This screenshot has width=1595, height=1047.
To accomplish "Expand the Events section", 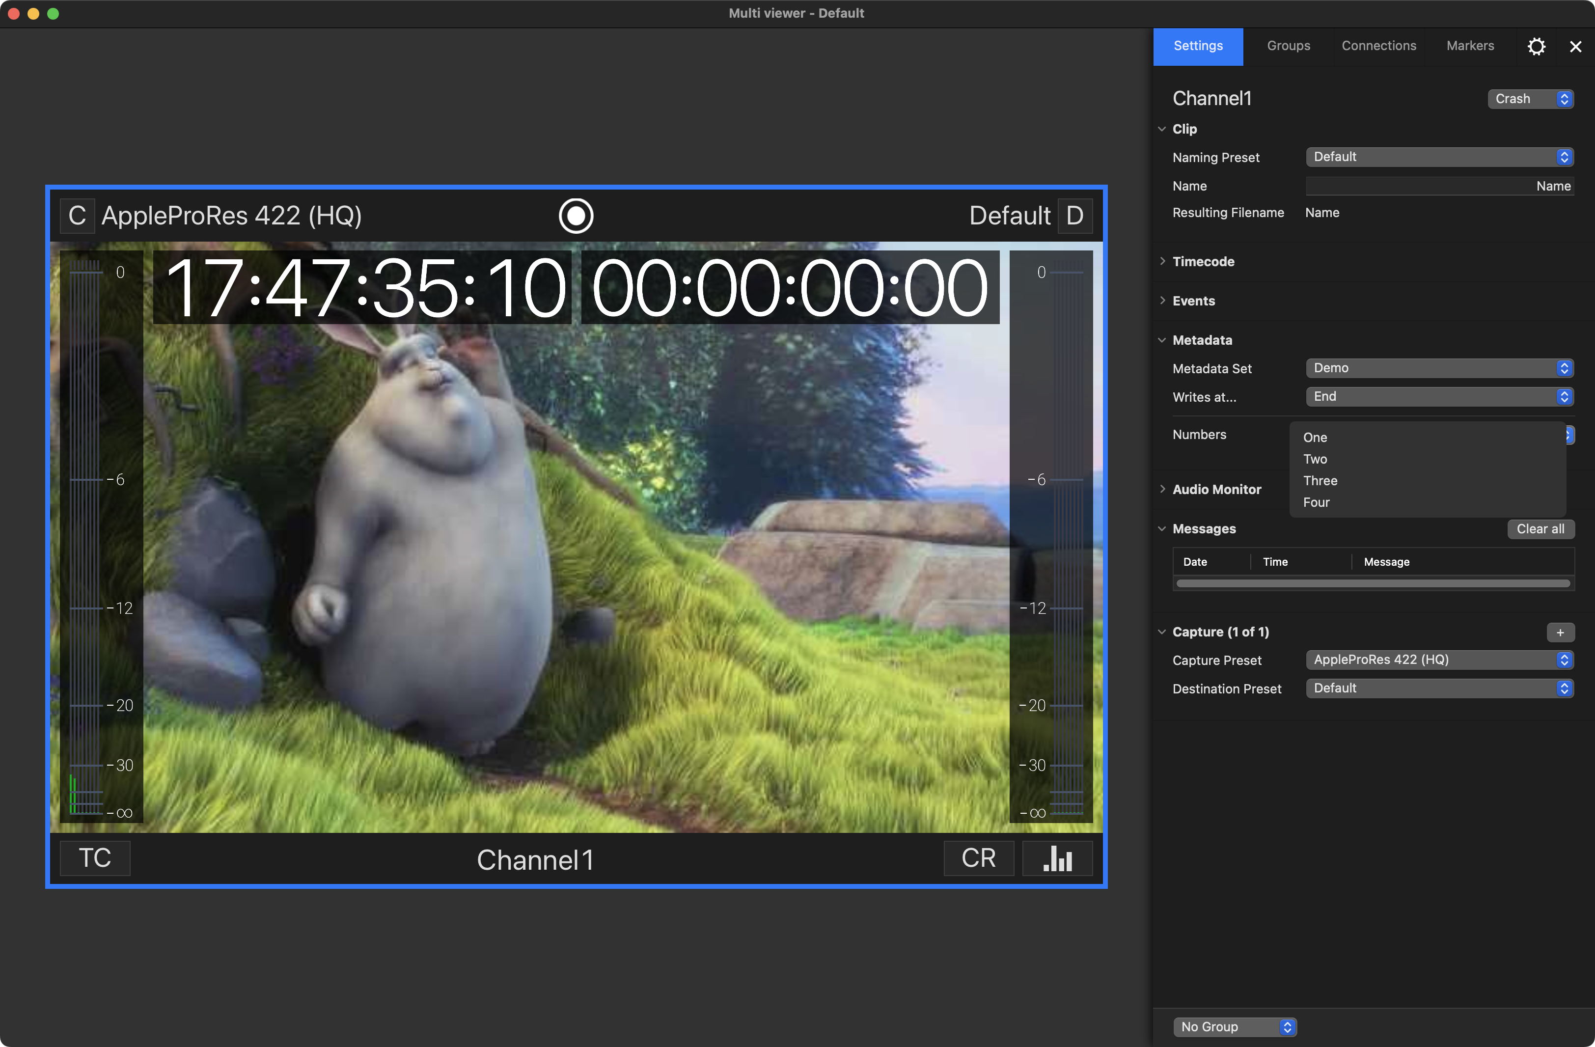I will click(x=1162, y=301).
